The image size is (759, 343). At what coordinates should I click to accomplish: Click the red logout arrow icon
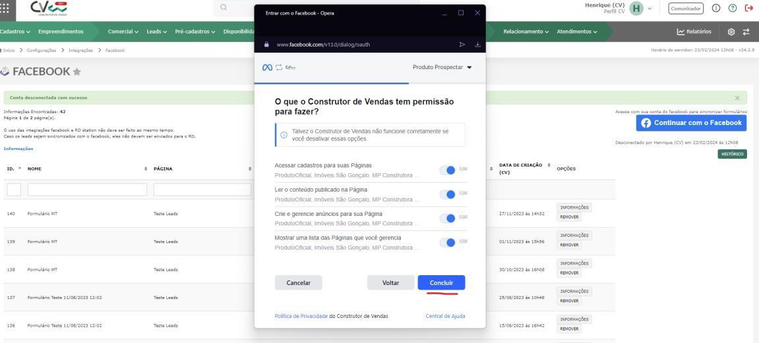pyautogui.click(x=749, y=8)
